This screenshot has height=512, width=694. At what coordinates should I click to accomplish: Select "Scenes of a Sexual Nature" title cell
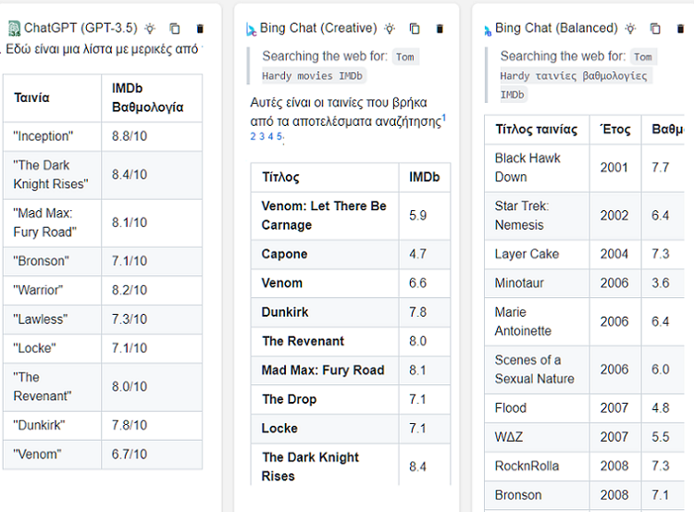pyautogui.click(x=537, y=369)
